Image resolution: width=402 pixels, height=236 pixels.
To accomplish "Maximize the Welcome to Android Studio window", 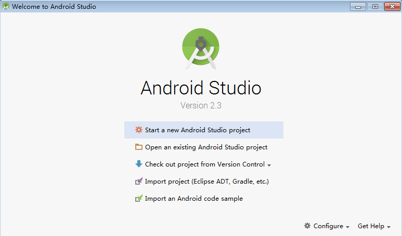I will (375, 7).
